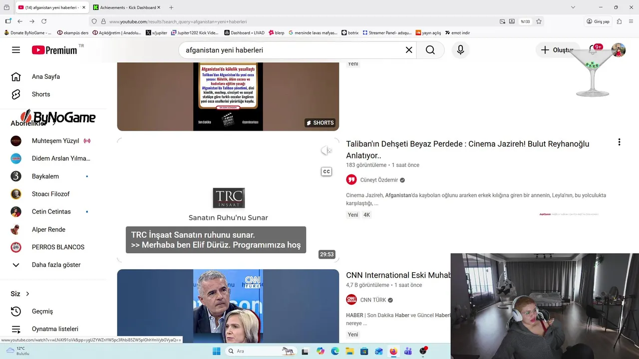List all tabs with the dropdown arrow
The image size is (639, 359).
coord(573,7)
